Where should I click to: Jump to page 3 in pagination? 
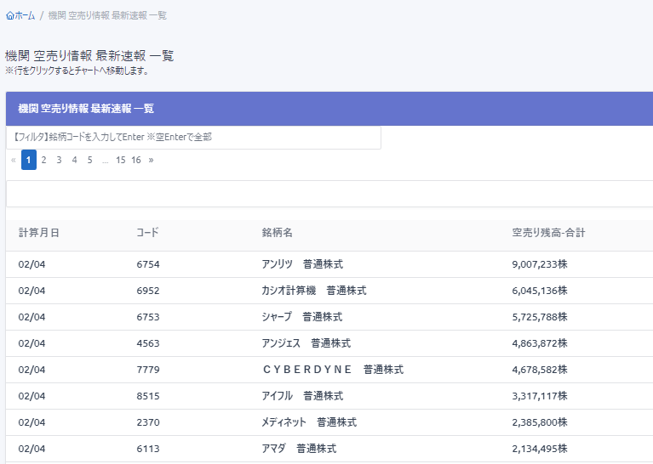(59, 160)
